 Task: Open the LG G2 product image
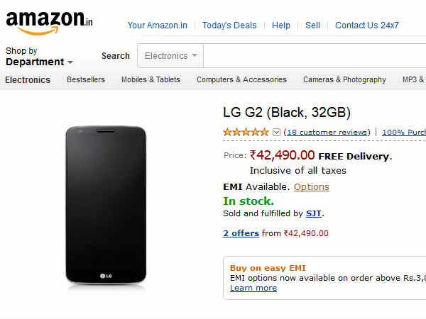[105, 207]
